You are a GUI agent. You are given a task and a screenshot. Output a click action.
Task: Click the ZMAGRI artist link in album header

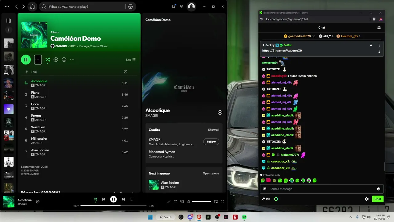[x=61, y=46]
